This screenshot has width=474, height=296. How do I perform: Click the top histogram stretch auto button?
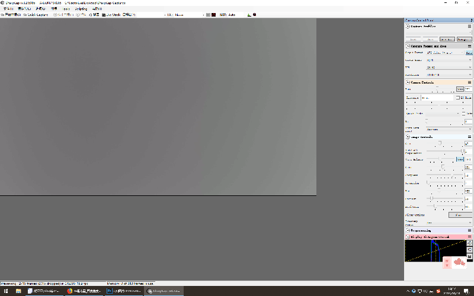[x=469, y=243]
